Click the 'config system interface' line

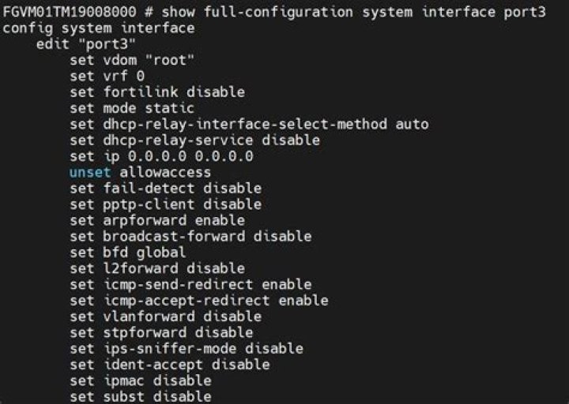[99, 28]
